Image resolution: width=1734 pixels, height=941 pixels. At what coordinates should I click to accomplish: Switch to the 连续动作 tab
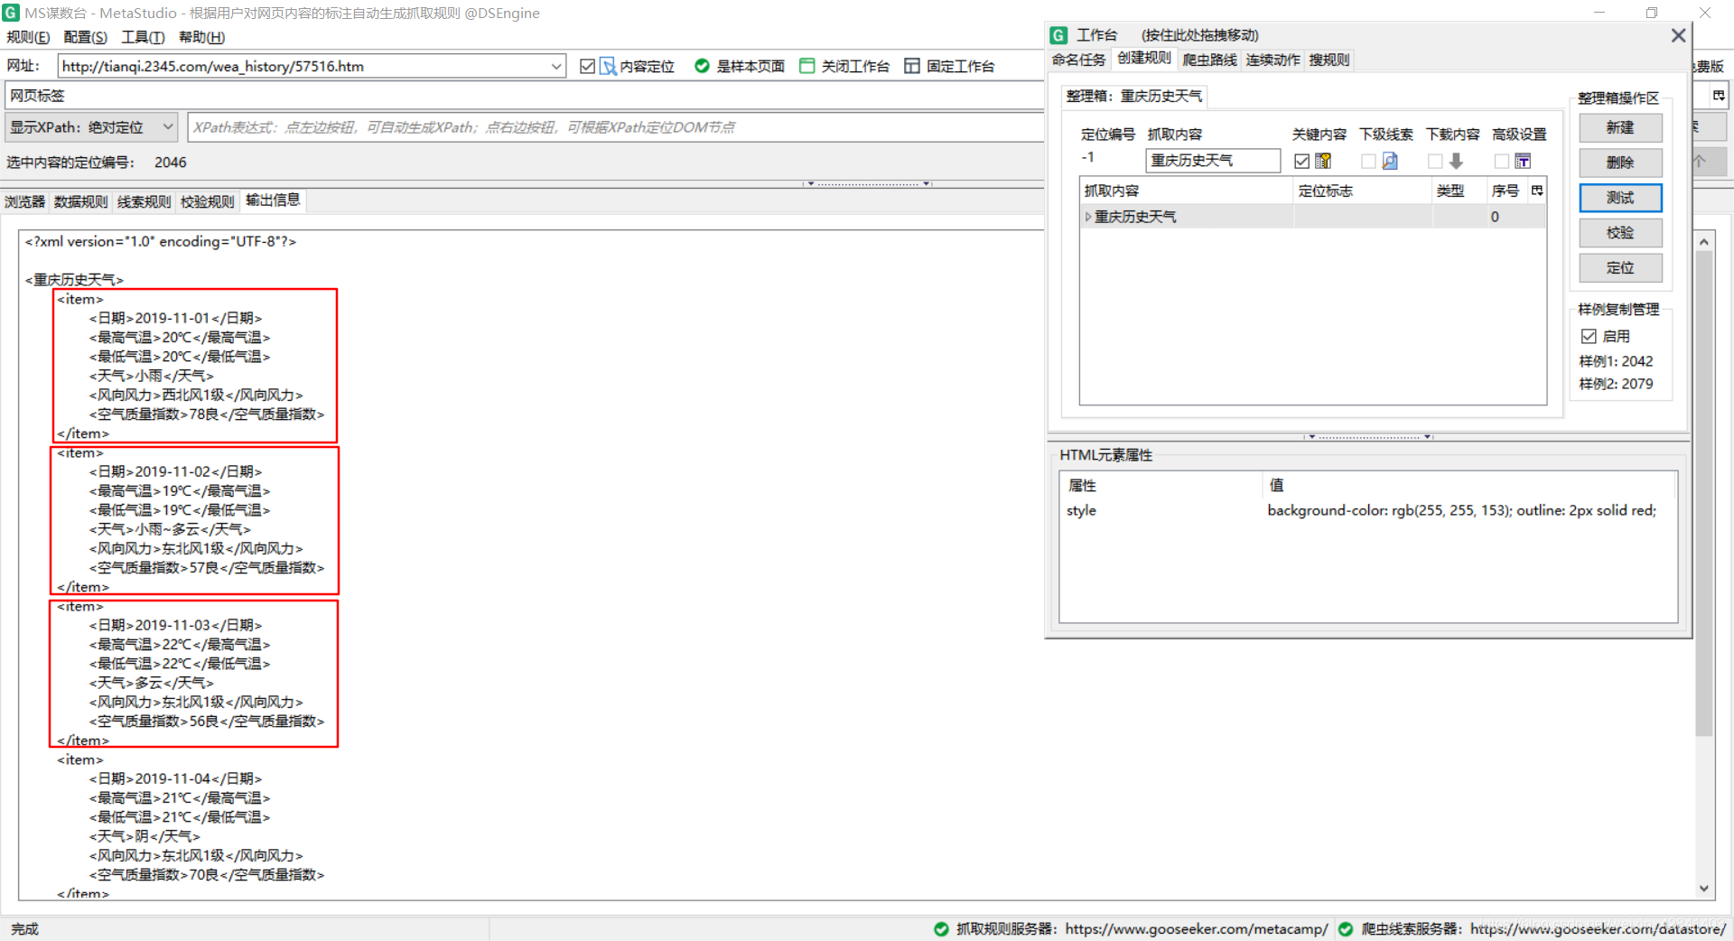[1273, 60]
